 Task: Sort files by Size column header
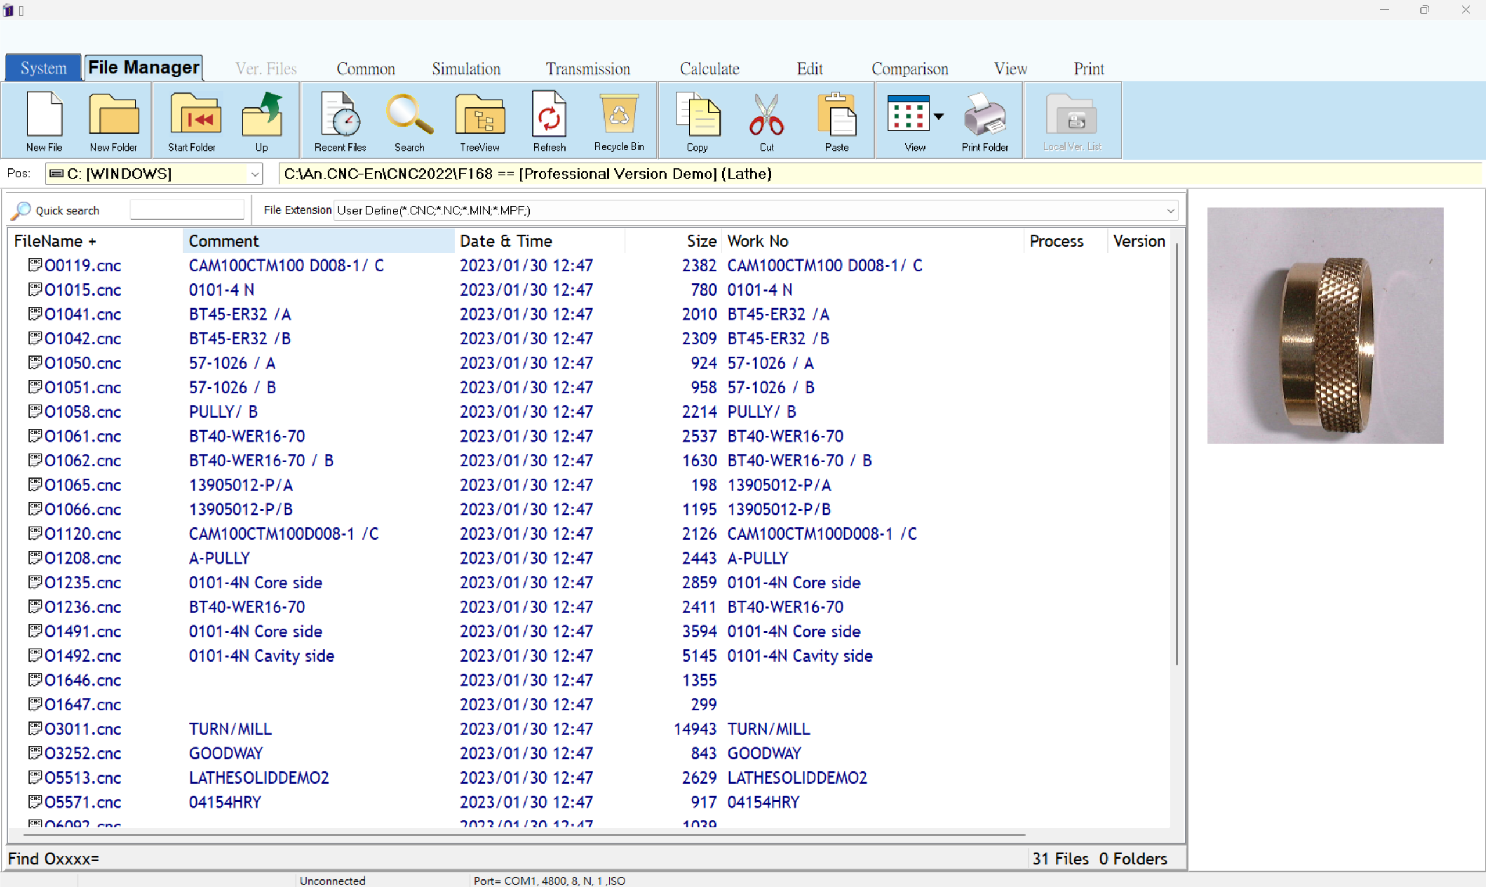tap(700, 241)
